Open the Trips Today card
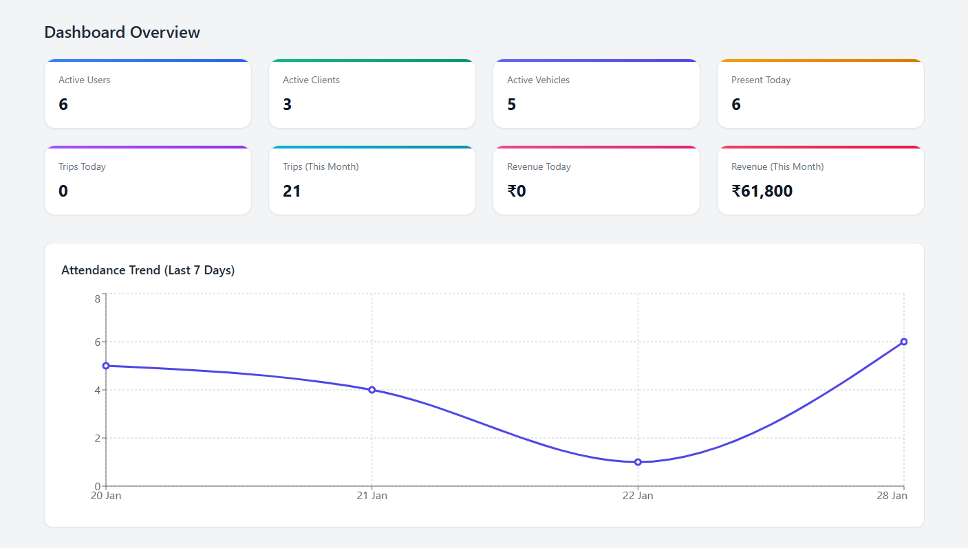Screen dimensions: 968x548 148,179
